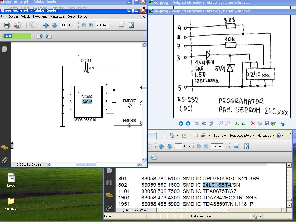Open Okno menu in front Adobe Reader
This screenshot has height=222, width=296.
[x=71, y=16]
